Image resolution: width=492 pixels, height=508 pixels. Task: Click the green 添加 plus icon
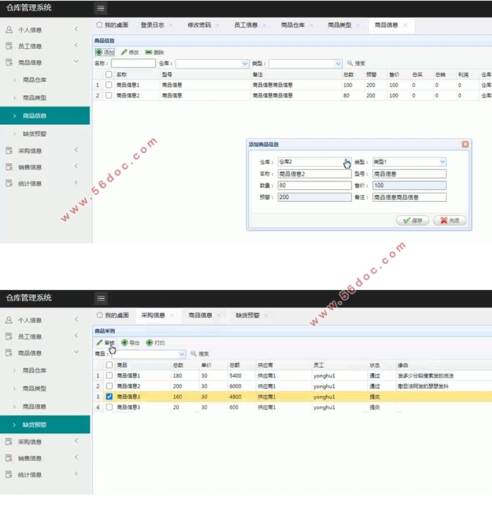(x=99, y=52)
